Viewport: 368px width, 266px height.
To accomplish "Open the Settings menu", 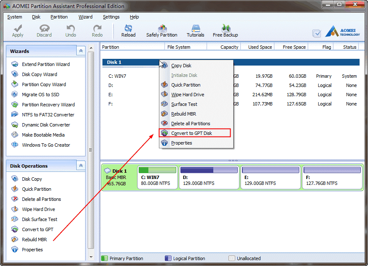I will click(111, 17).
